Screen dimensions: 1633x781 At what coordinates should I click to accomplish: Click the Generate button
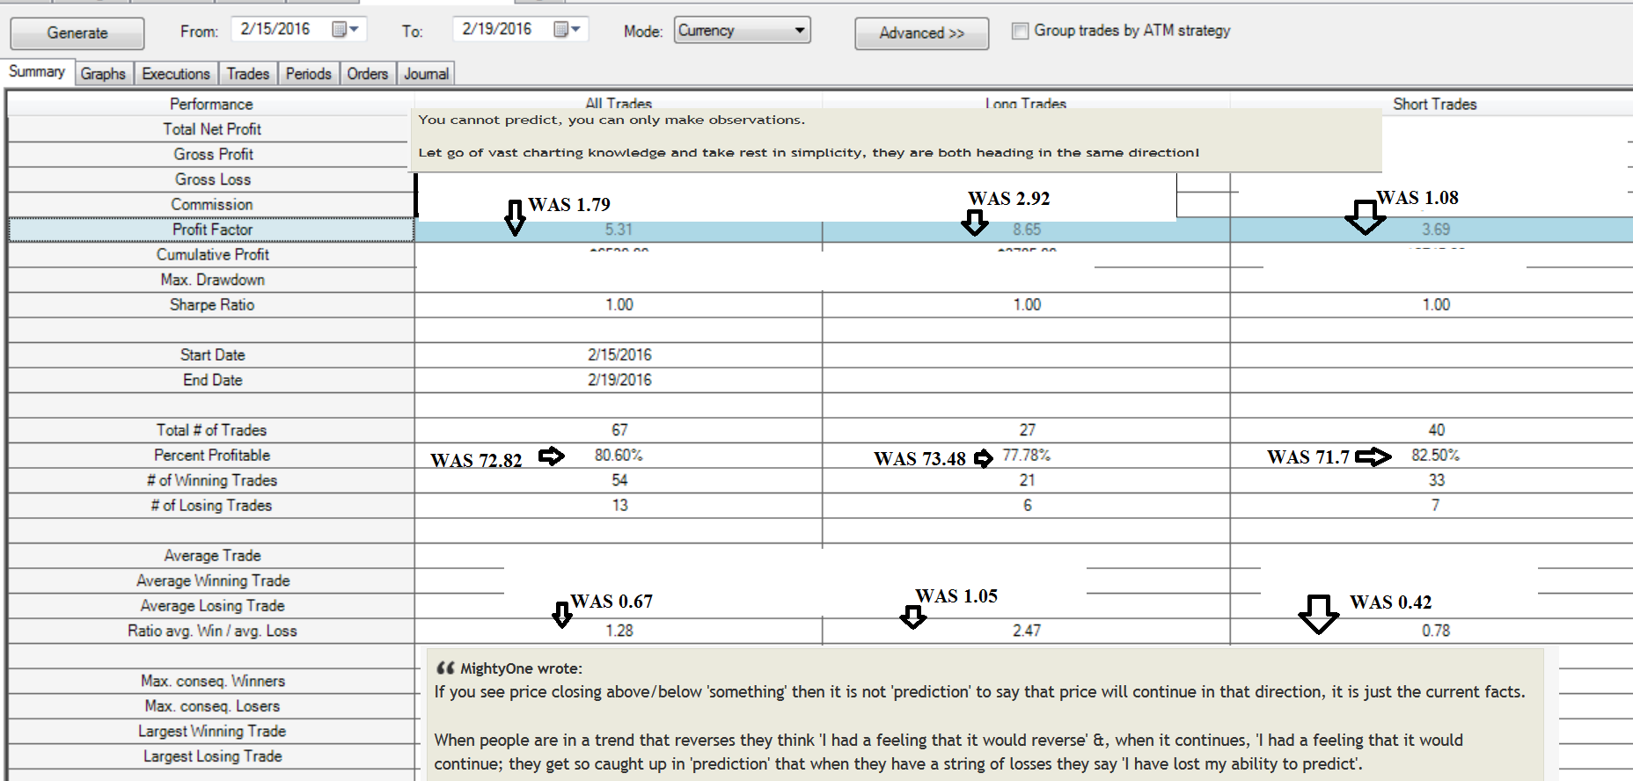(77, 33)
